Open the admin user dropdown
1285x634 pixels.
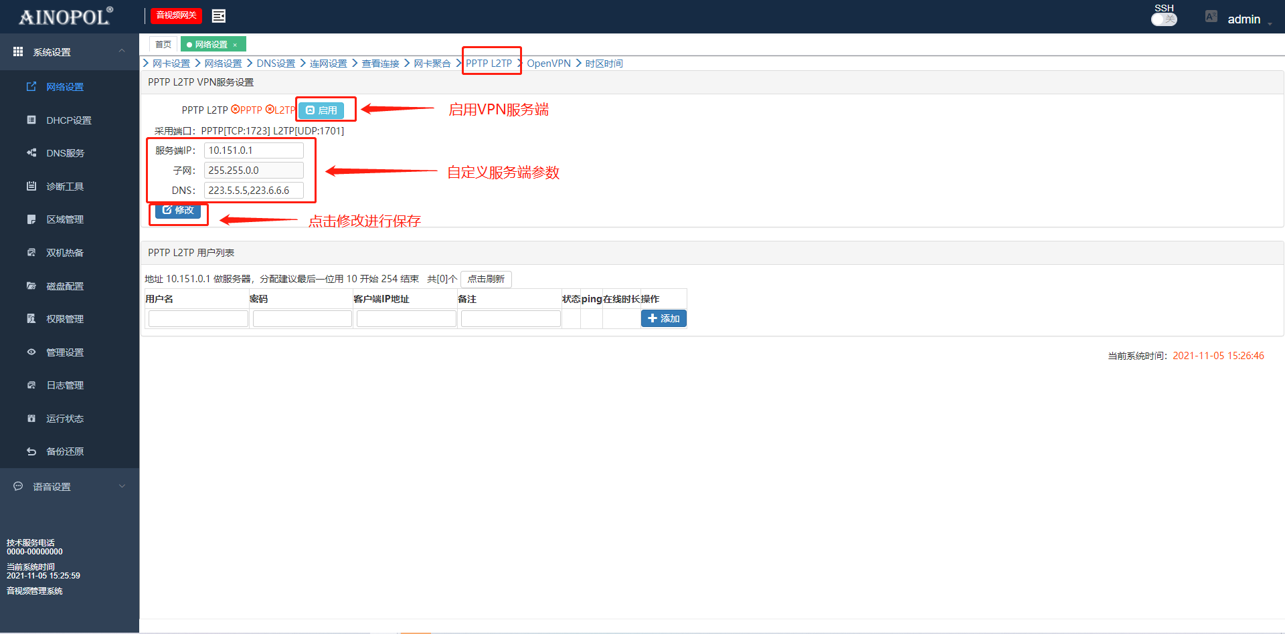pyautogui.click(x=1249, y=19)
